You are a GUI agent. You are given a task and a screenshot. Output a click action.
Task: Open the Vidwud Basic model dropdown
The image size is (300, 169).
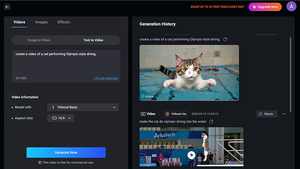[83, 107]
